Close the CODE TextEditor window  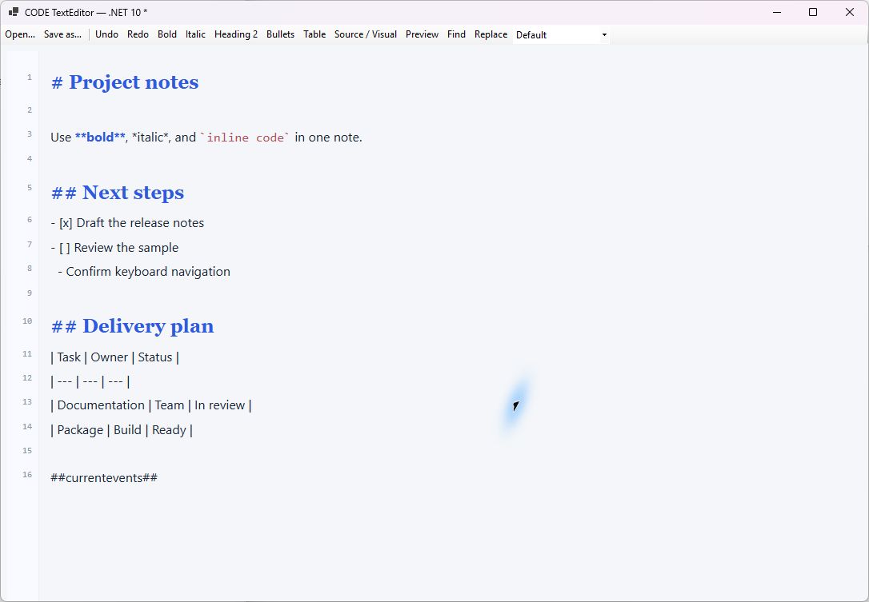coord(850,12)
